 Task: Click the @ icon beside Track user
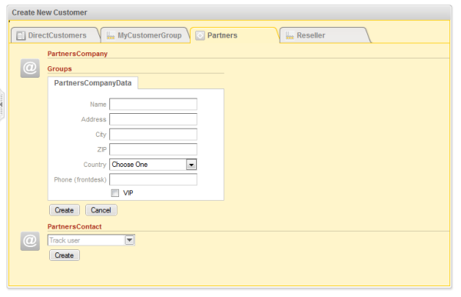point(30,241)
